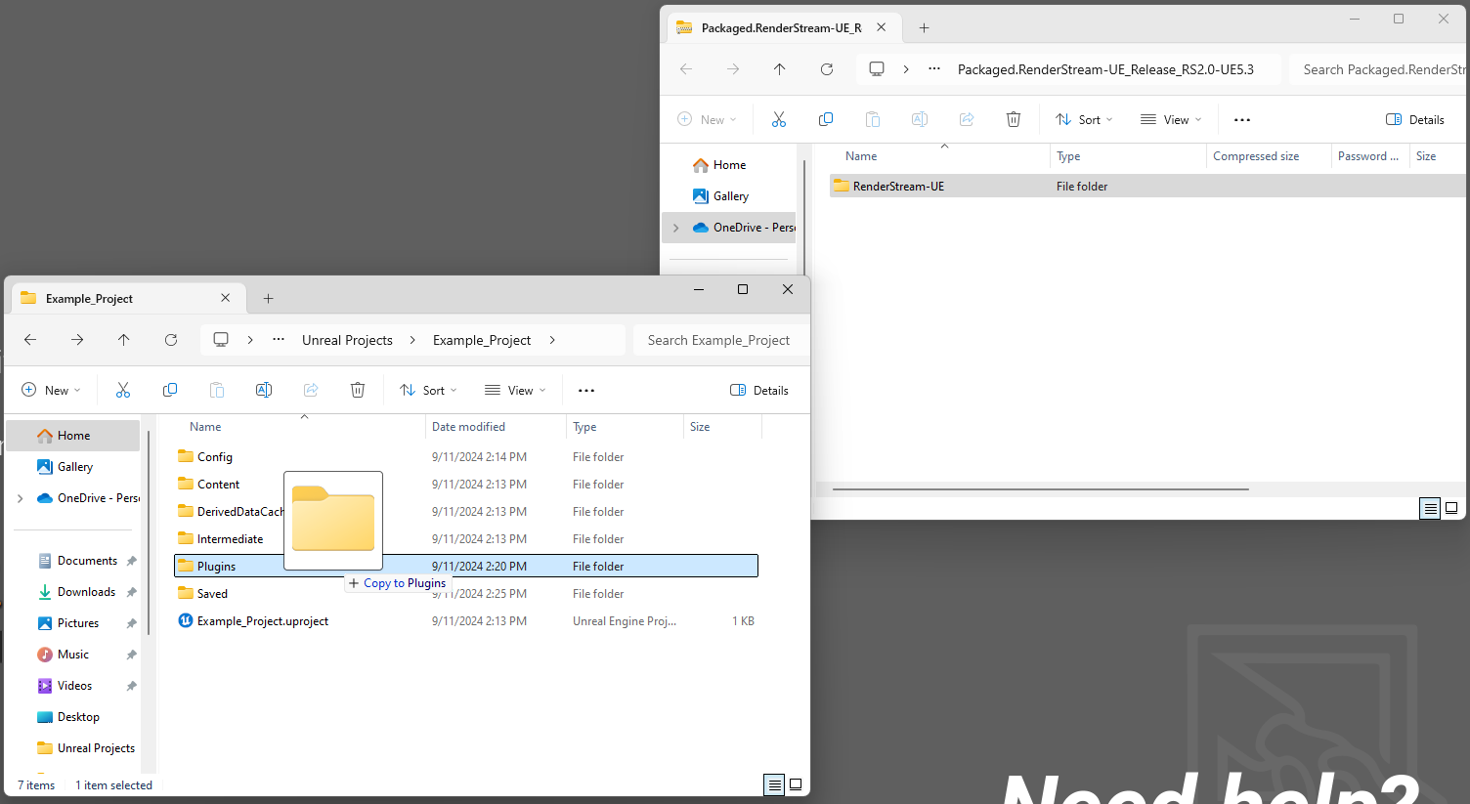Viewport: 1470px width, 804px height.
Task: Go forward in Example_Project window
Action: [77, 340]
